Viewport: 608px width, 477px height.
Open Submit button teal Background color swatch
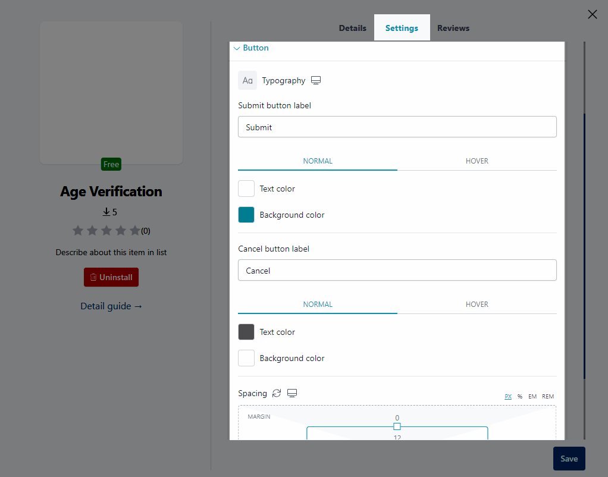pos(246,215)
